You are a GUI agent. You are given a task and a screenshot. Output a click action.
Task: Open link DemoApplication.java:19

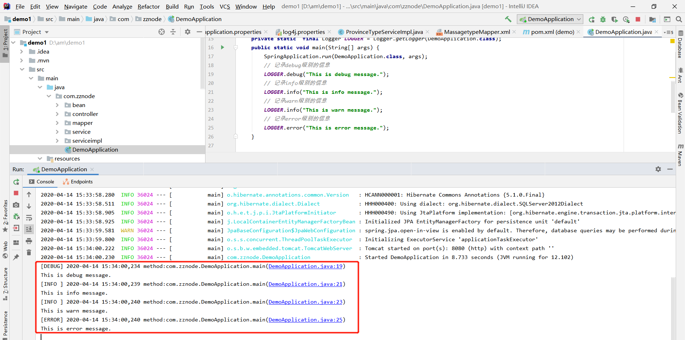pos(305,266)
